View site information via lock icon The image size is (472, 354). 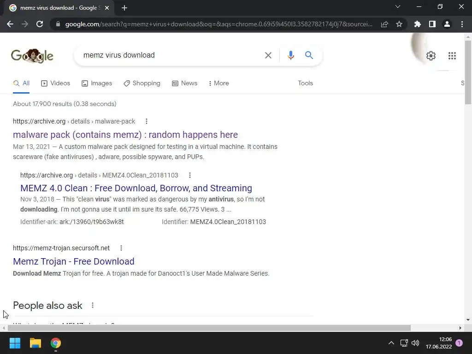[x=58, y=24]
